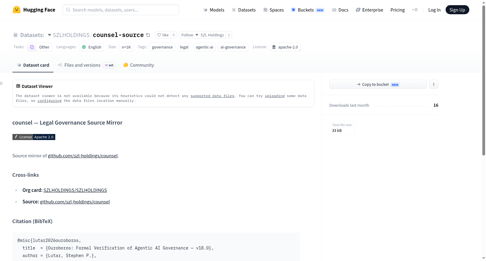Open the like count of 0
486x261 pixels.
point(174,35)
